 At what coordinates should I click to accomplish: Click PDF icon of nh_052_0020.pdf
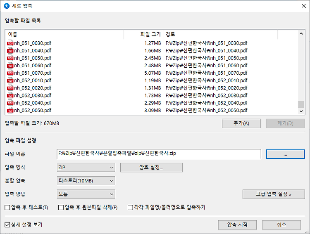pos(10,88)
